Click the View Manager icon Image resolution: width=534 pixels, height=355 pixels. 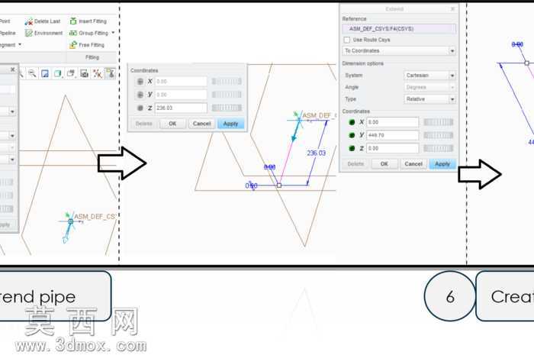pyautogui.click(x=84, y=73)
